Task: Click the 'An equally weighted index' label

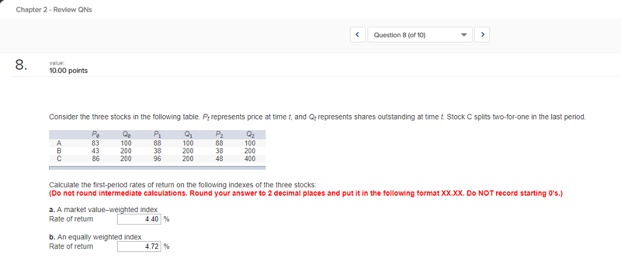Action: [95, 237]
